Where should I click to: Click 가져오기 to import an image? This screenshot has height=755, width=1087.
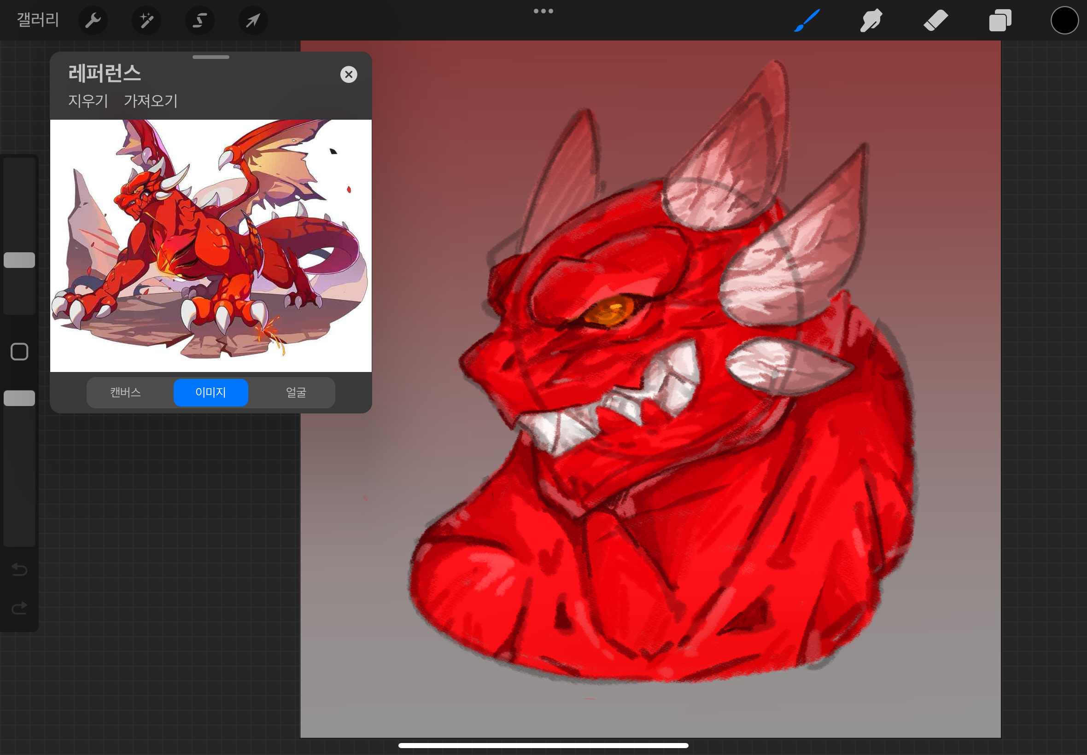point(151,101)
